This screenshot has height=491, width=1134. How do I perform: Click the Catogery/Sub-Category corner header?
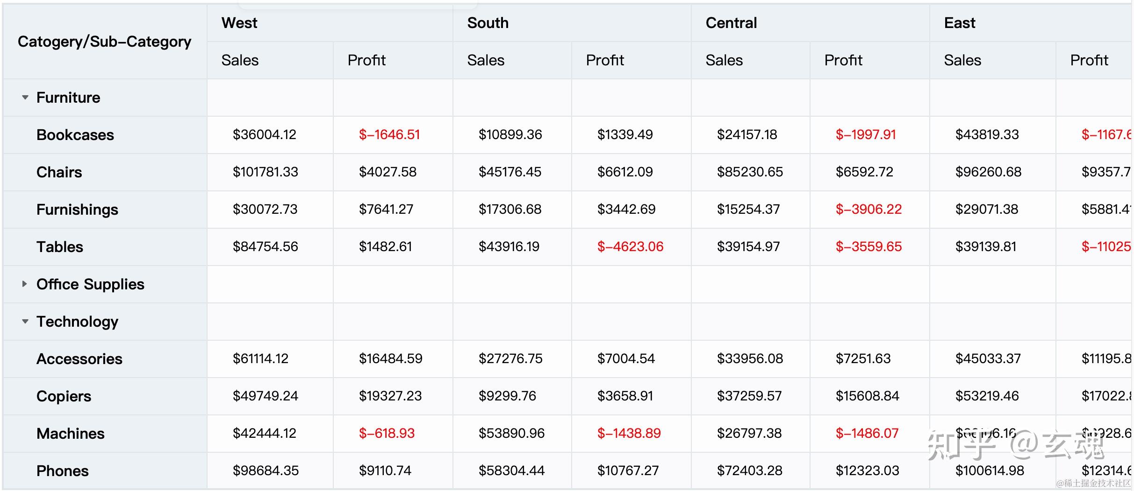click(104, 42)
